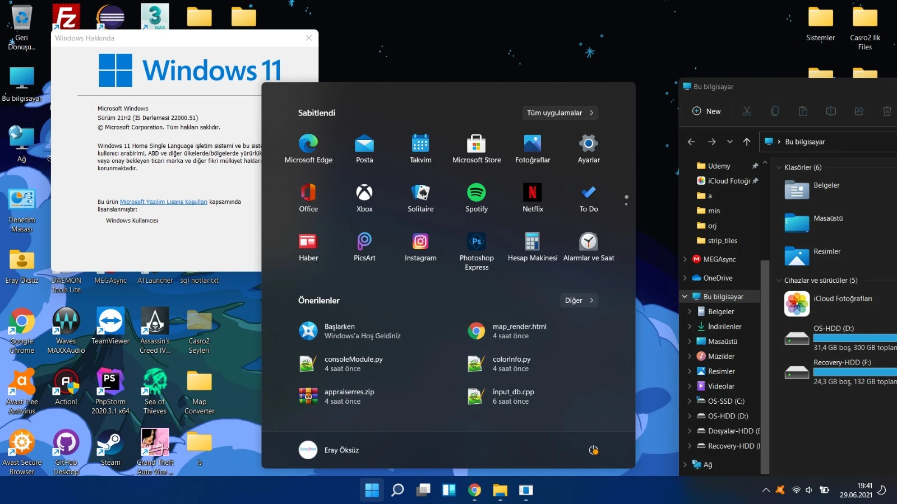Go back in Explorer navigation
Screen dimensions: 897x504
(691, 142)
